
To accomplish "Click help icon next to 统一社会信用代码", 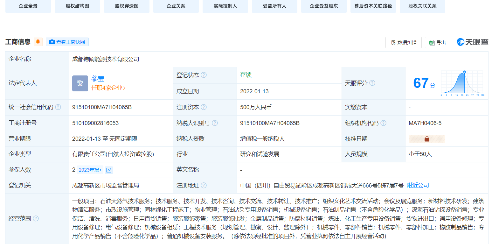I will point(58,107).
